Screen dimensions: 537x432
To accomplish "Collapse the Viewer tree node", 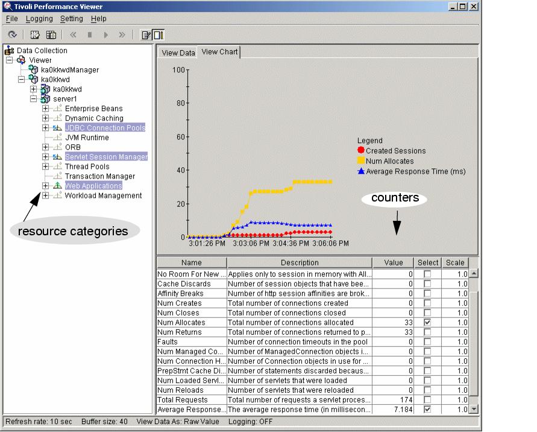I will click(9, 60).
